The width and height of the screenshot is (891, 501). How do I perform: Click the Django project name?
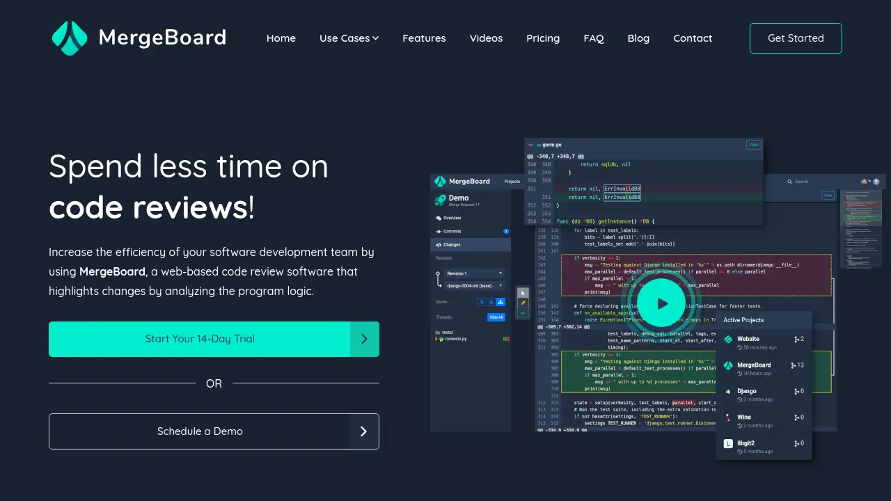(747, 391)
